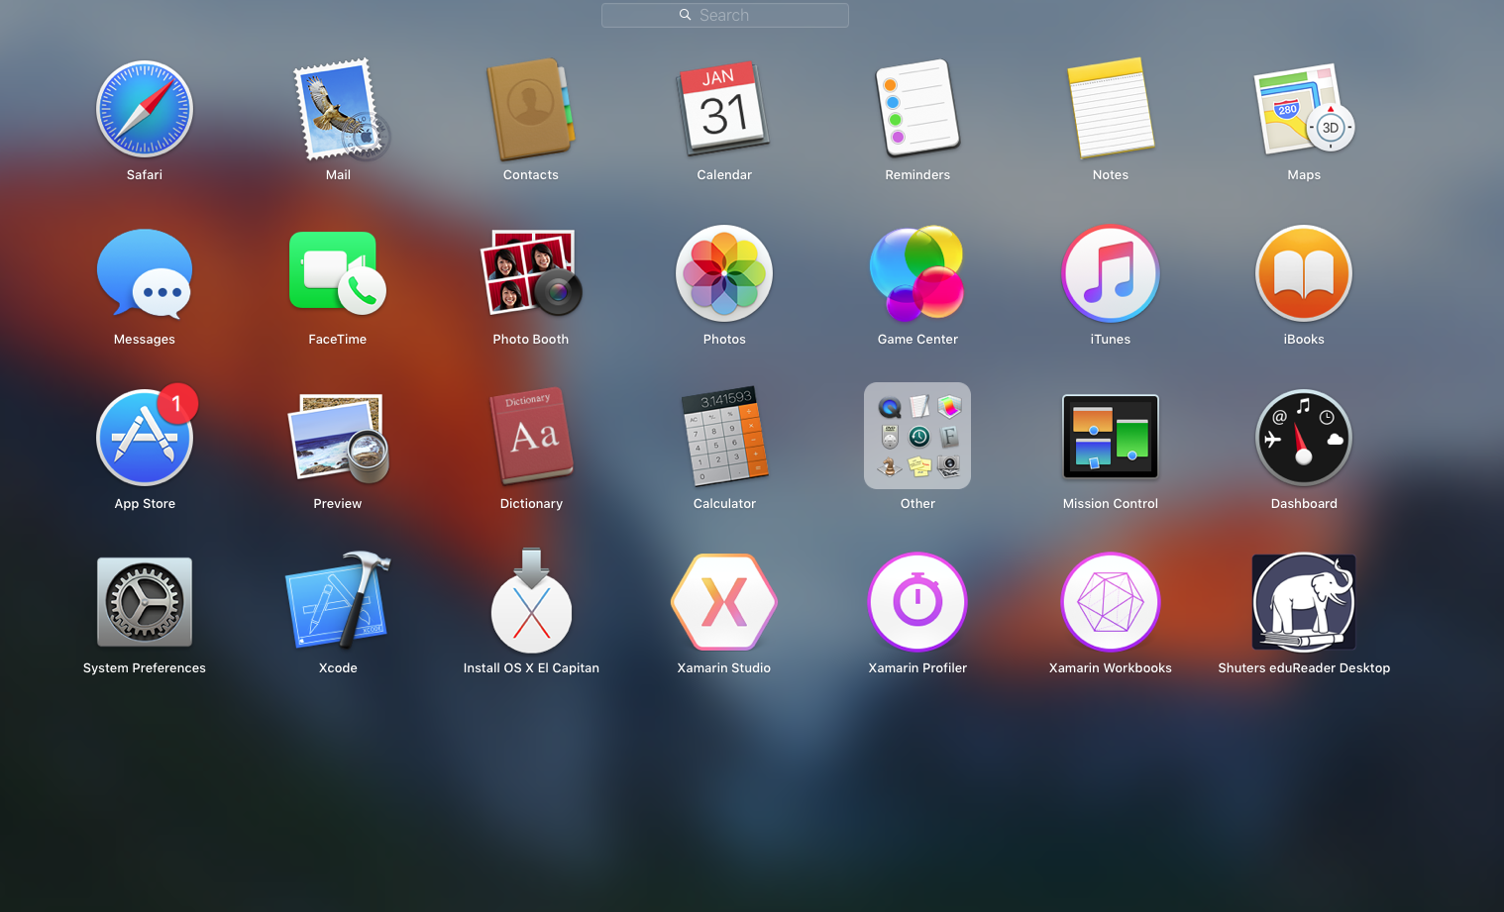The height and width of the screenshot is (912, 1504).
Task: Open System Preferences
Action: [x=145, y=602]
